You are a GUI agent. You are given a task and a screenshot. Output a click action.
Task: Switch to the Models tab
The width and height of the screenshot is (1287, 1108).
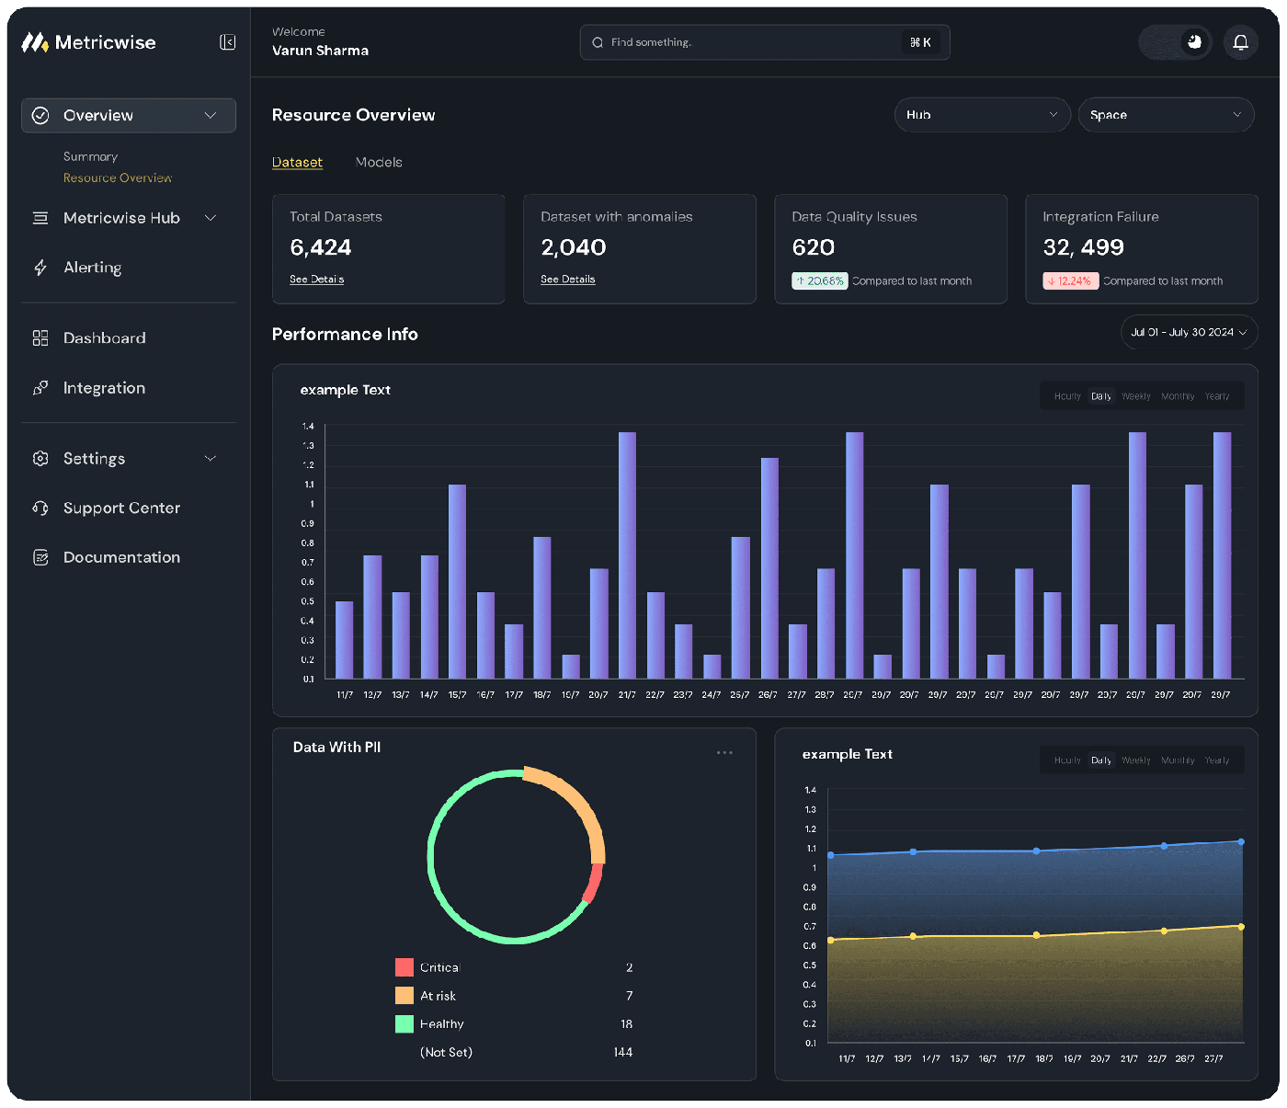click(379, 163)
